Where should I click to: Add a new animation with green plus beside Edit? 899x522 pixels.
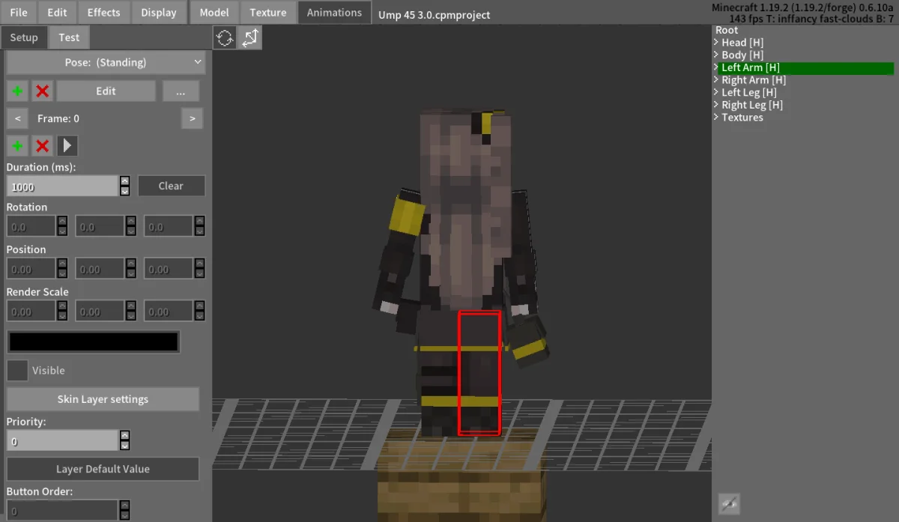[17, 91]
